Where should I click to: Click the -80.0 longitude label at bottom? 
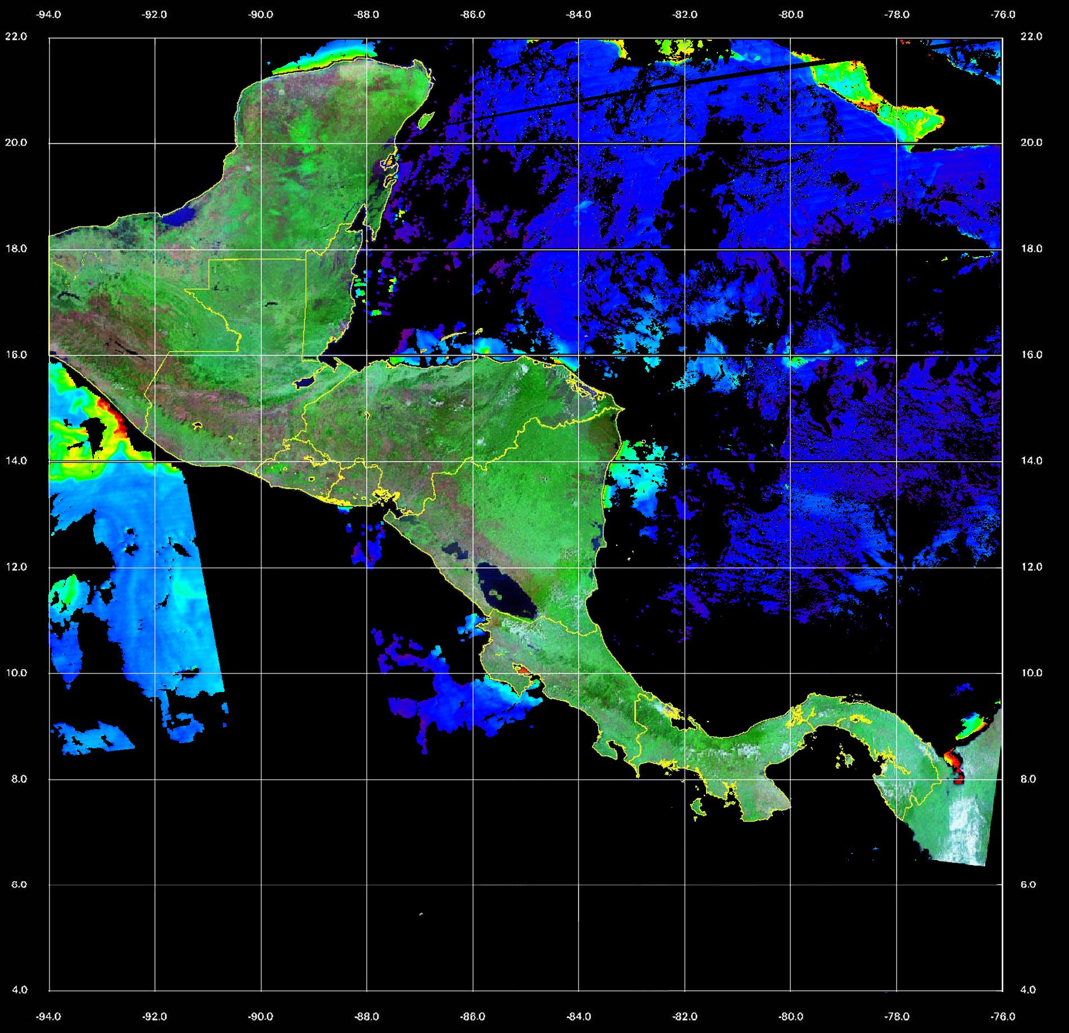790,1017
